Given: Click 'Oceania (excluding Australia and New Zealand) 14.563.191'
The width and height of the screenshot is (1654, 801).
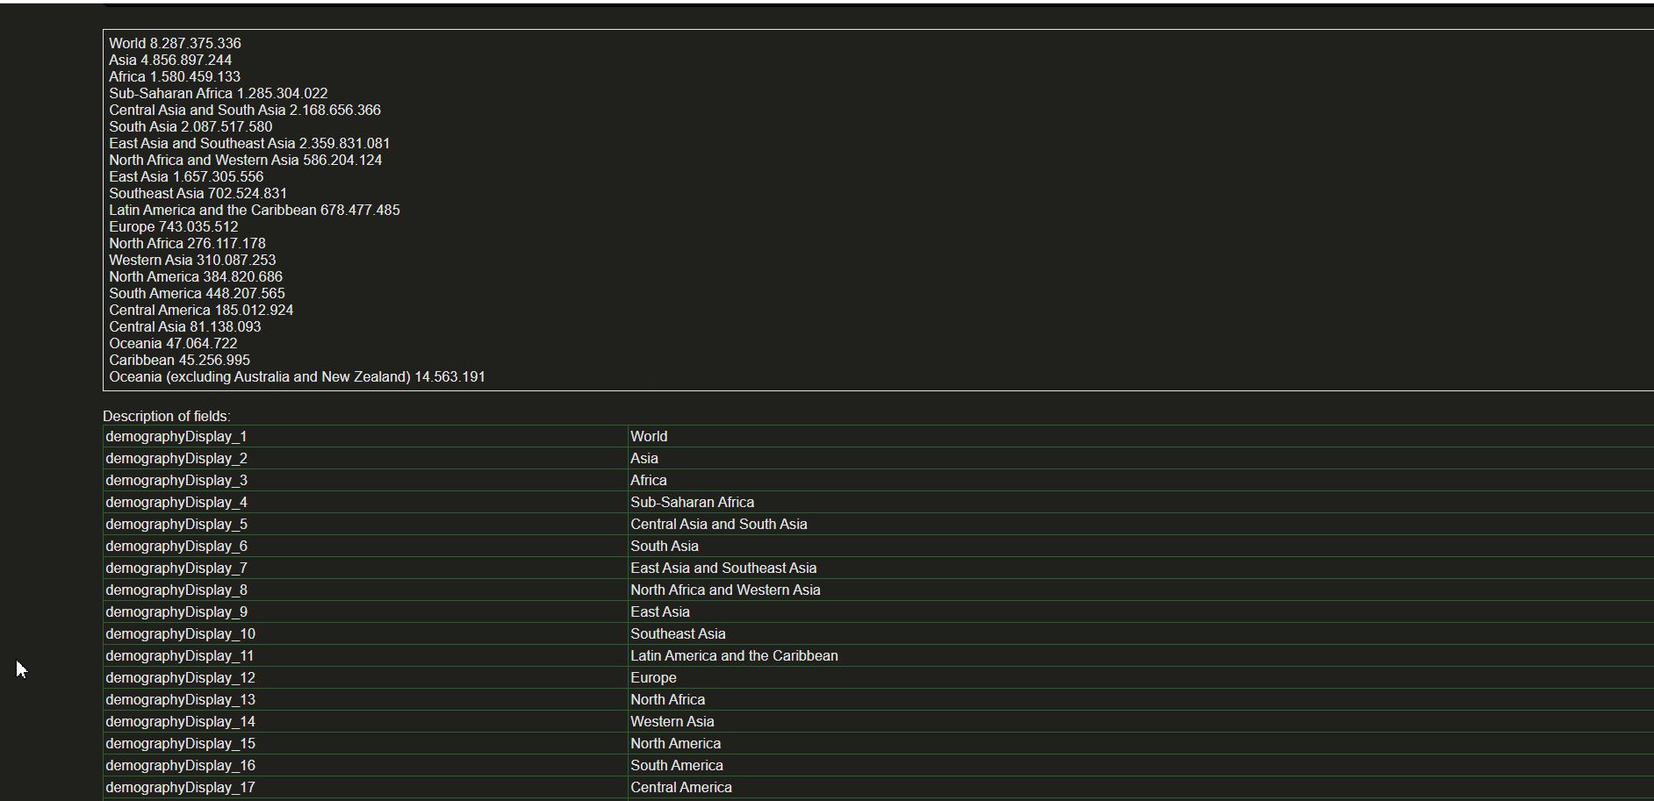Looking at the screenshot, I should click(x=297, y=376).
